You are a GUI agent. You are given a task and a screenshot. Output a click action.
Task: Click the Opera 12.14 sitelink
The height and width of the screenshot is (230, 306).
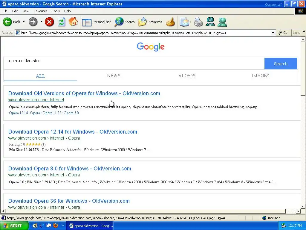[x=18, y=113]
